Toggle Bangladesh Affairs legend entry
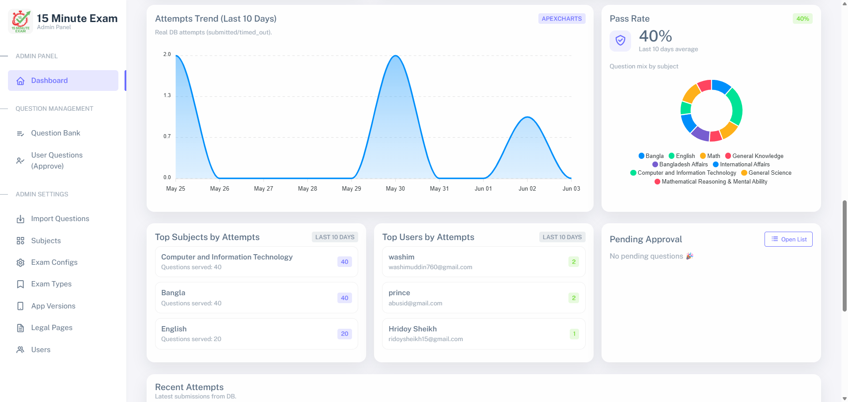 click(680, 165)
